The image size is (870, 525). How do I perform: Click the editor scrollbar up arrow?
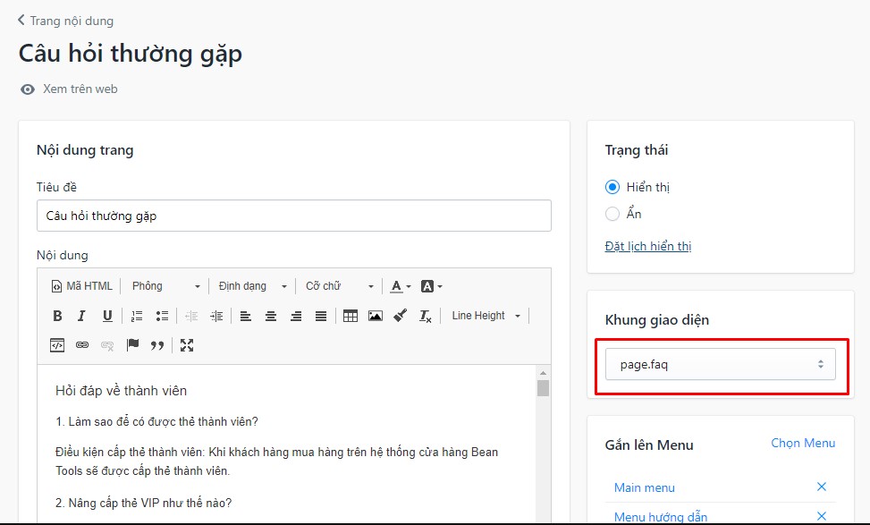pos(544,373)
